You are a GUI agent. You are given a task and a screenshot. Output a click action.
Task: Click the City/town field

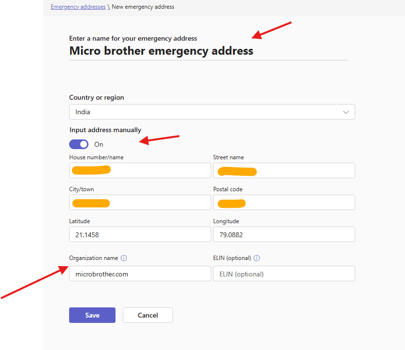click(140, 202)
